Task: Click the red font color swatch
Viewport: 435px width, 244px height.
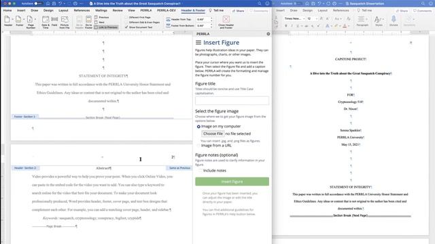Action: coord(345,26)
